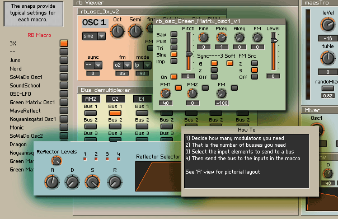This screenshot has height=219, width=338.
Task: Select Sync source G button
Action: 214,63
